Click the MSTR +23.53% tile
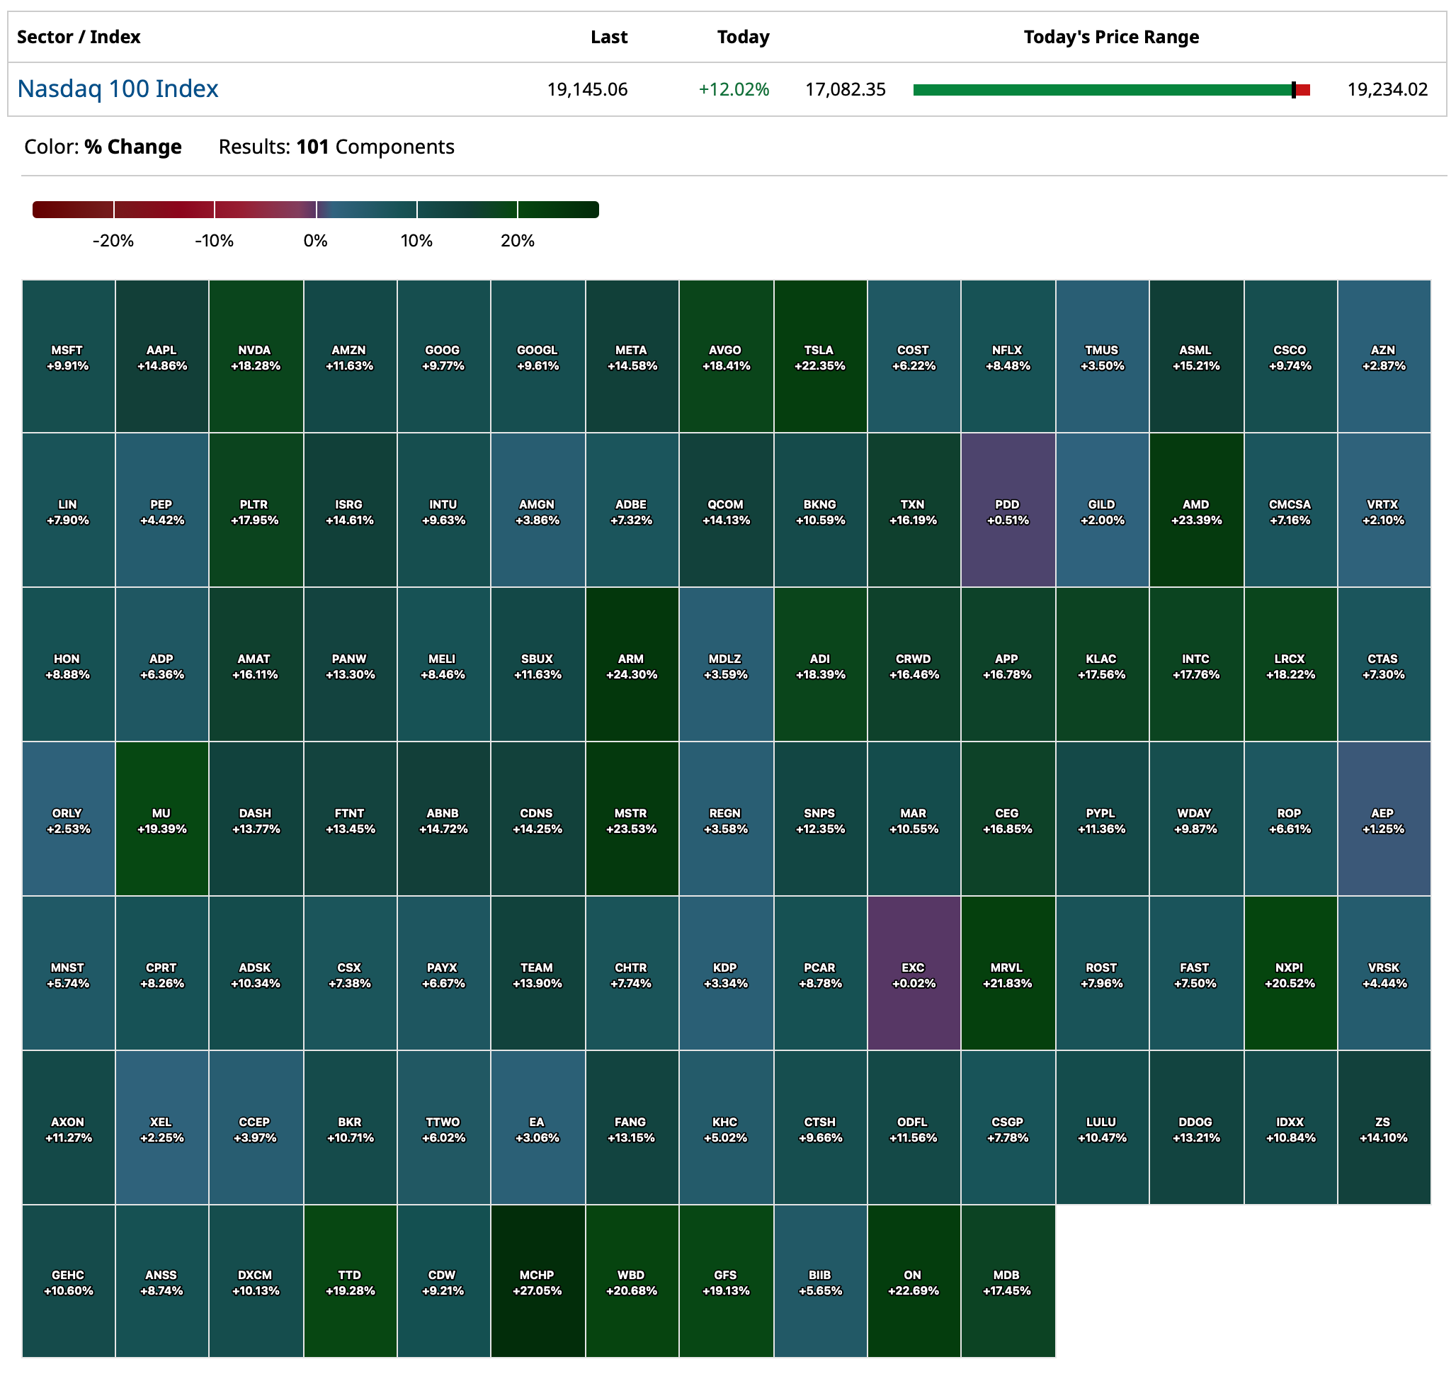Viewport: 1456px width, 1374px height. 631,819
